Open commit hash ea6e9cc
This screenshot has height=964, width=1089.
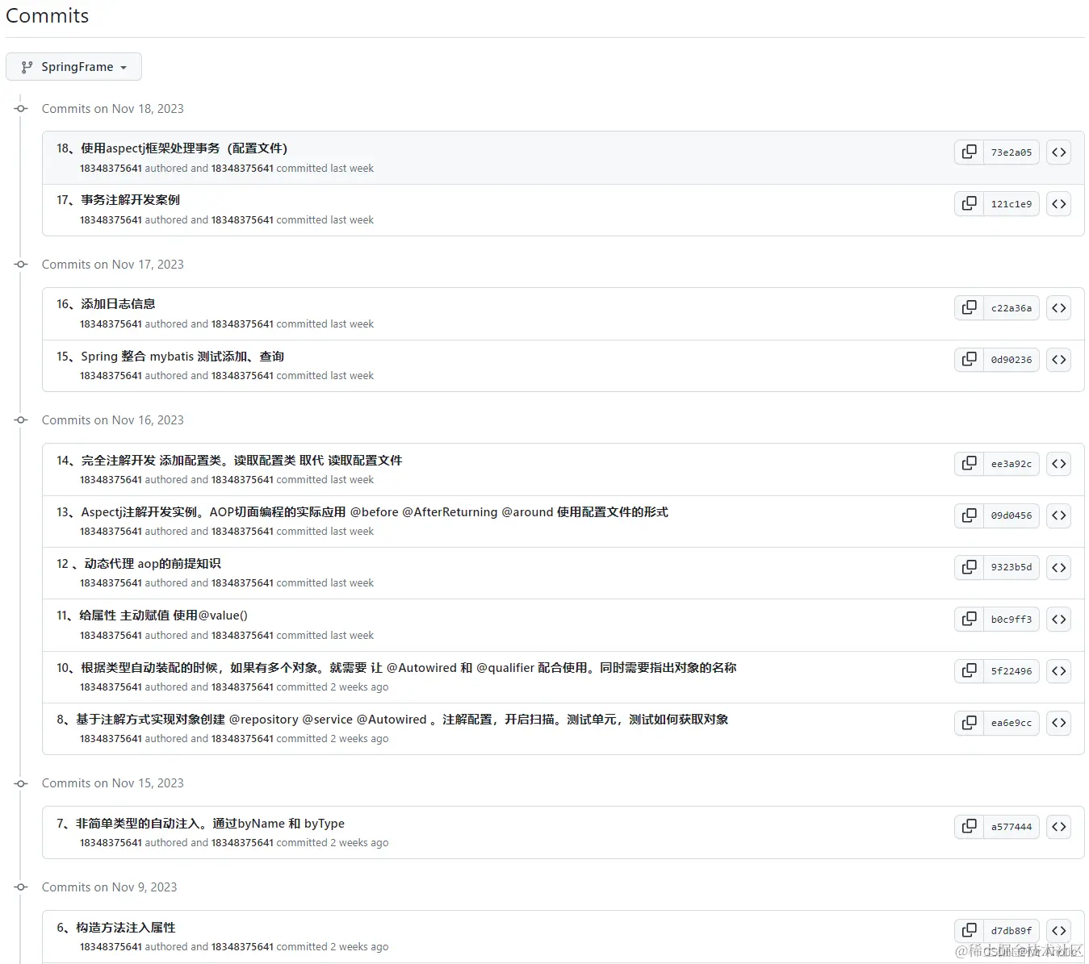pyautogui.click(x=1012, y=722)
